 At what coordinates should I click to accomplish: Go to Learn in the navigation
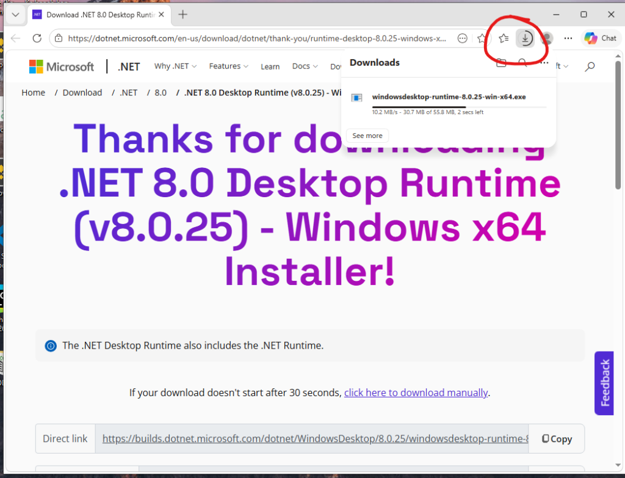coord(270,67)
